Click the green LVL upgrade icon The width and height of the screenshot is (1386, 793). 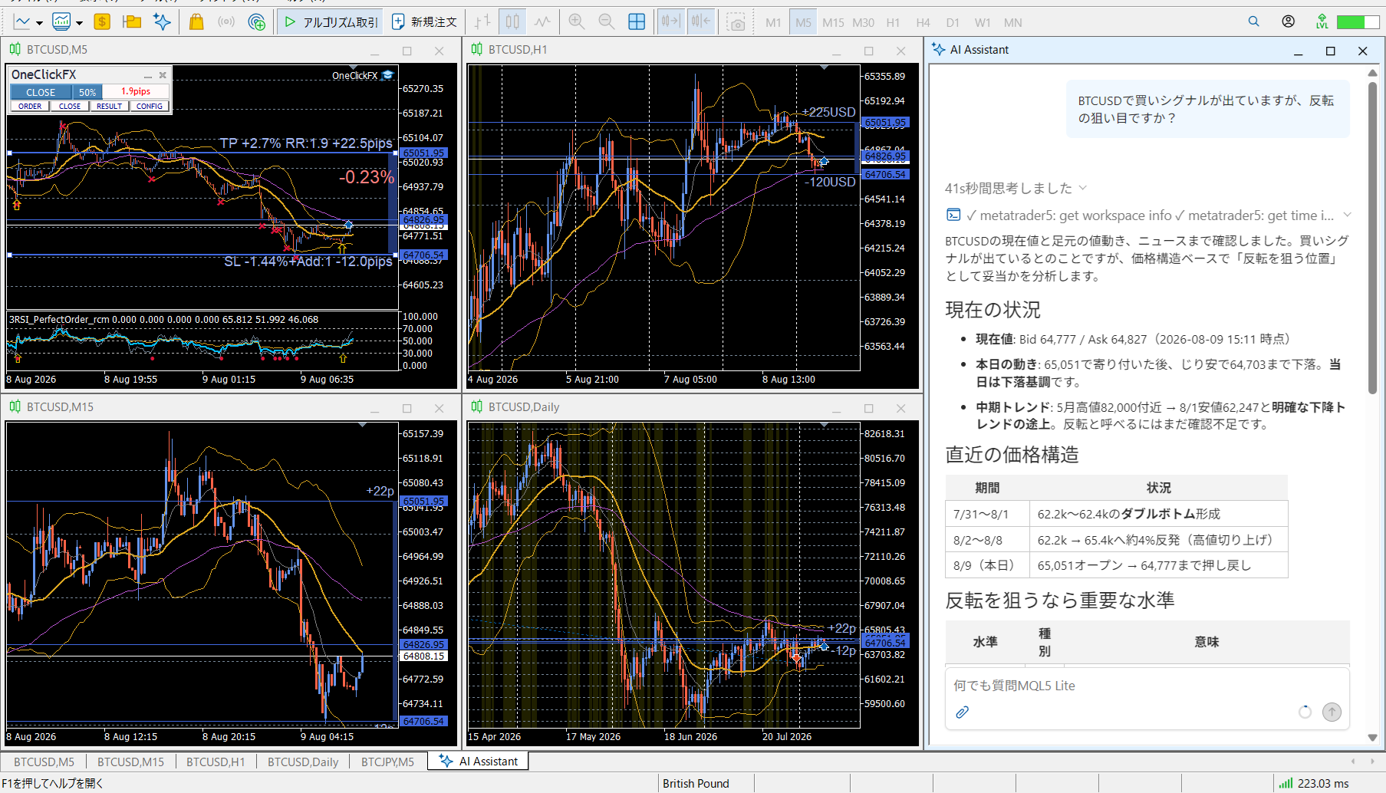click(x=1322, y=21)
